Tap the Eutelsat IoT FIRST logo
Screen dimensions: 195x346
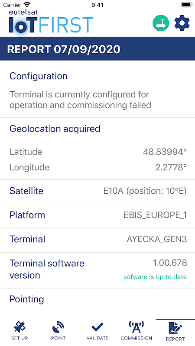tap(51, 23)
